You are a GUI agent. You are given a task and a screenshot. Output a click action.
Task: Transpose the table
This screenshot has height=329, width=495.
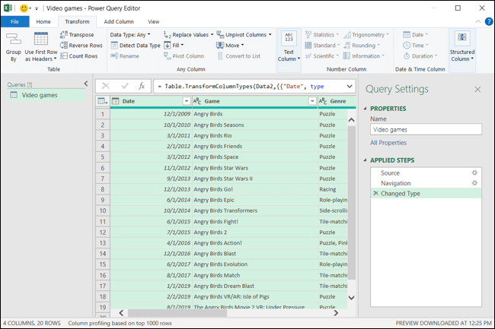point(77,35)
